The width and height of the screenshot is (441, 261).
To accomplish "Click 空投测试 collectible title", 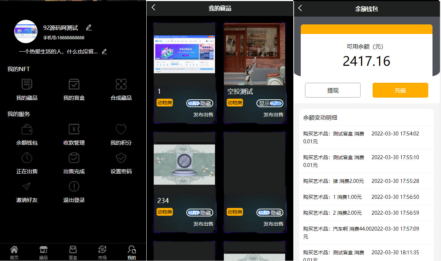I will click(x=240, y=92).
